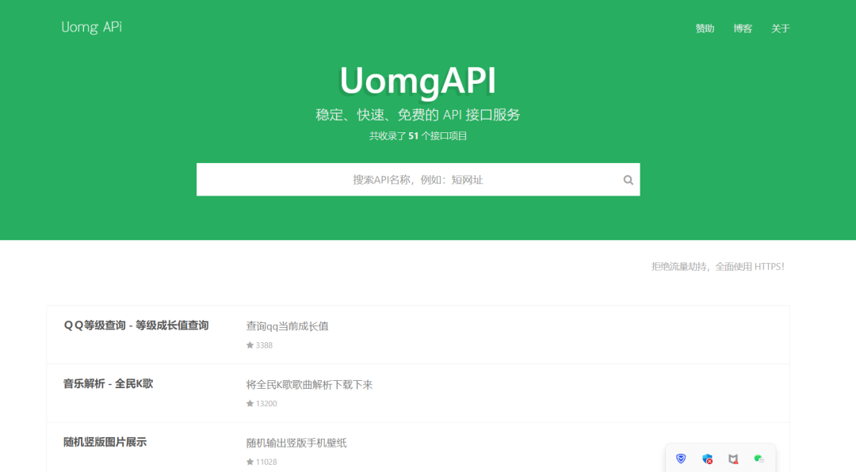This screenshot has width=856, height=472.
Task: Click the star icon beside 13200
Action: [x=250, y=404]
